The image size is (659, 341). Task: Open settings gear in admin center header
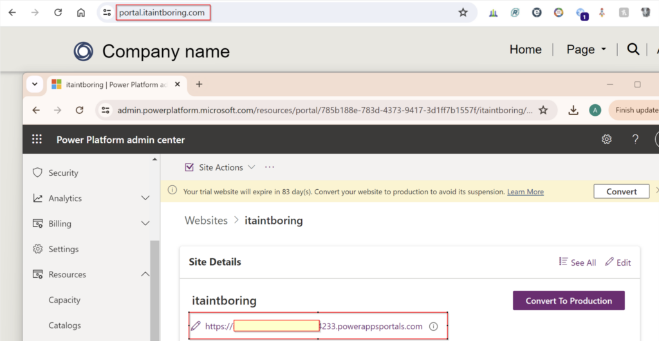tap(606, 140)
